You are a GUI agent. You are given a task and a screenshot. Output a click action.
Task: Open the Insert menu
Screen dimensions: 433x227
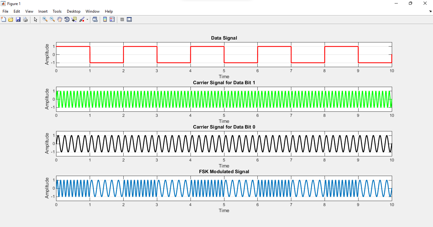pyautogui.click(x=43, y=11)
